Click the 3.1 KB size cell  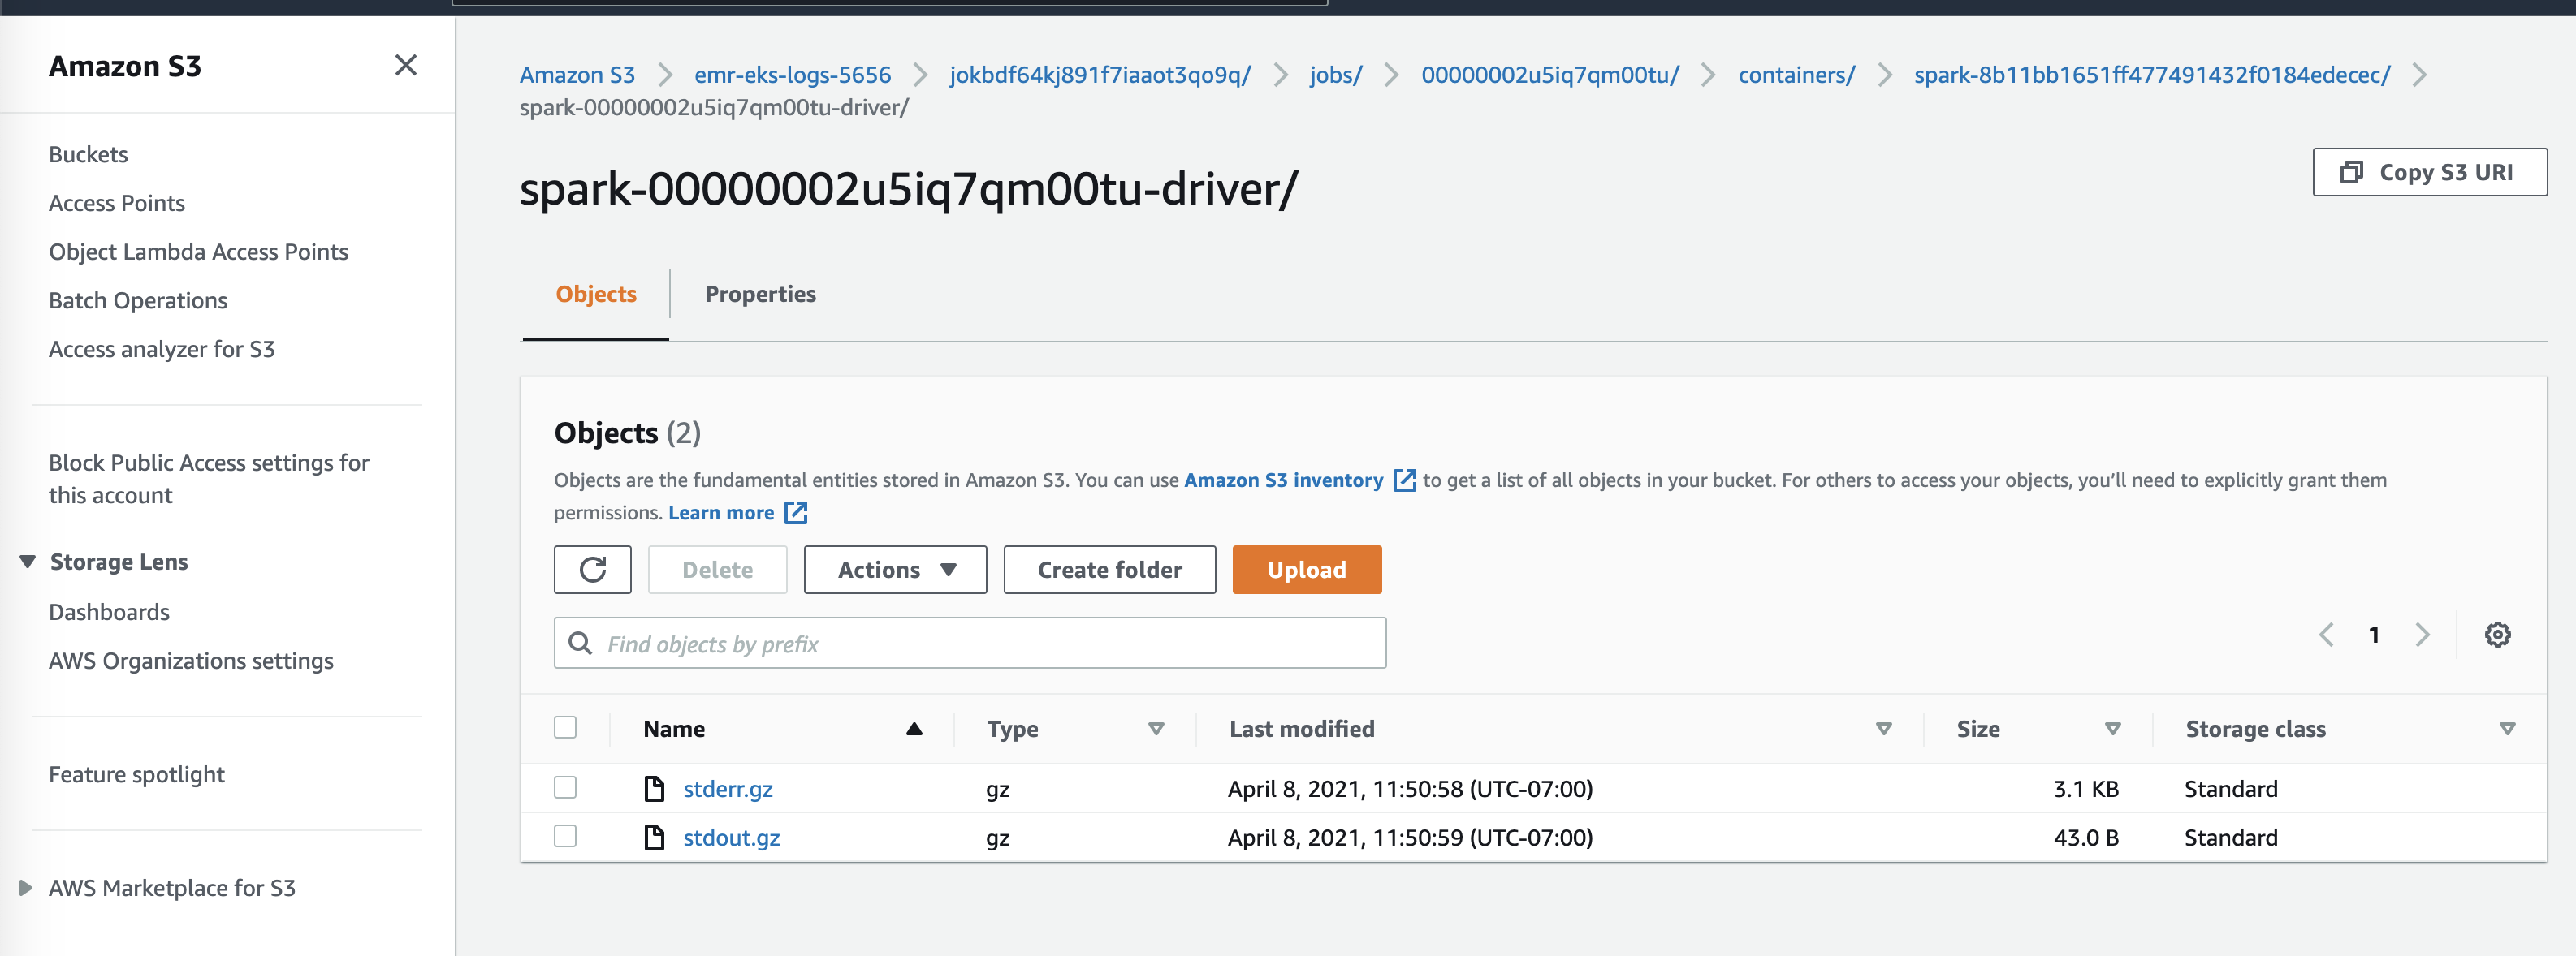[x=2085, y=789]
